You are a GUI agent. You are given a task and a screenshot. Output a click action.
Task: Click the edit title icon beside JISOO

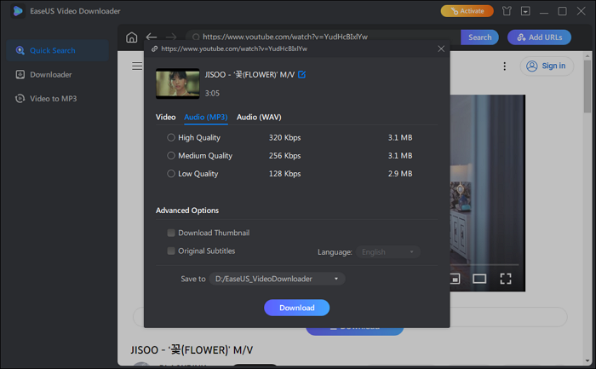click(x=301, y=74)
